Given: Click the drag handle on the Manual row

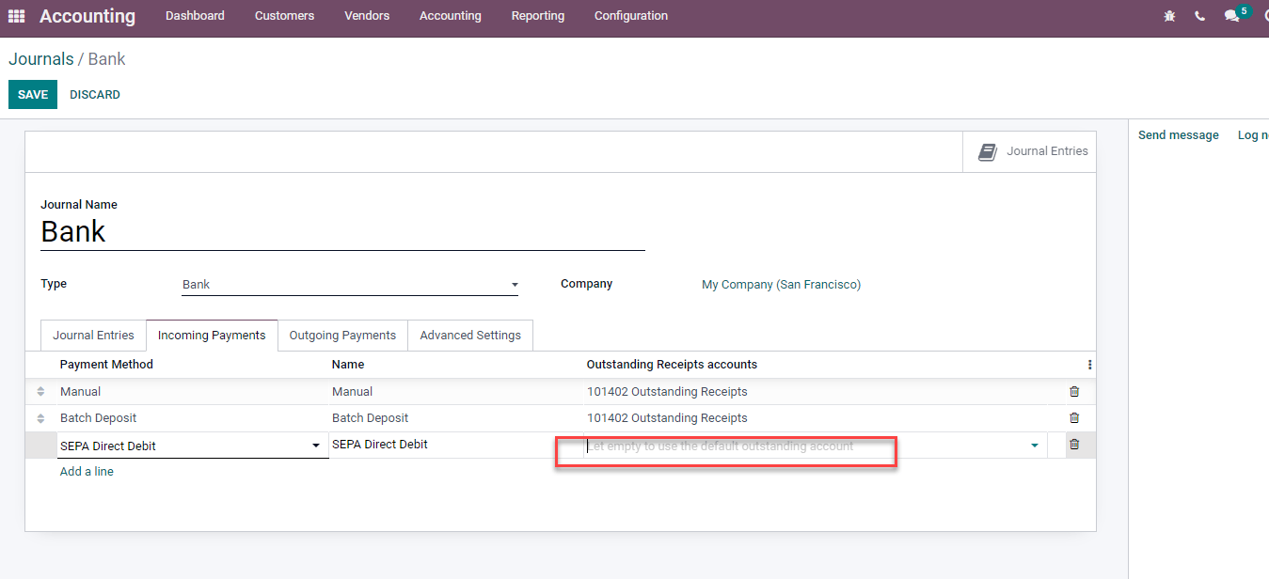Looking at the screenshot, I should pos(40,391).
